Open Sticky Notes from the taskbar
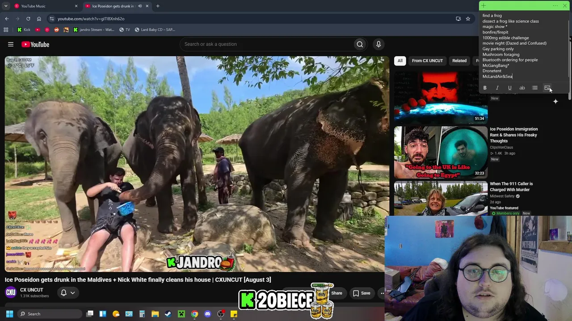 233,314
